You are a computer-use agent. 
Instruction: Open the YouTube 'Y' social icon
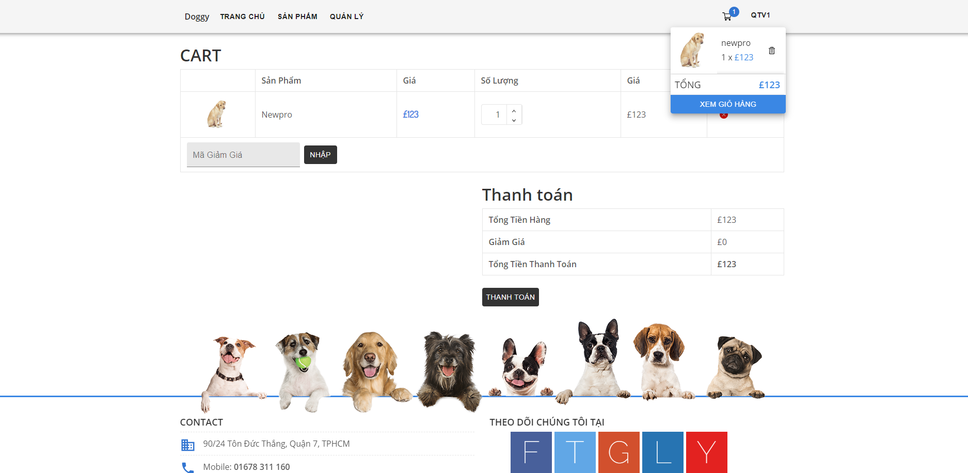[x=706, y=452]
